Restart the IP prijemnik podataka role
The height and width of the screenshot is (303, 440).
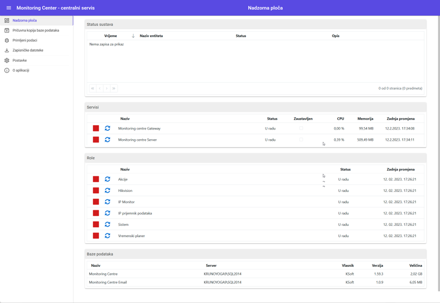click(x=108, y=213)
